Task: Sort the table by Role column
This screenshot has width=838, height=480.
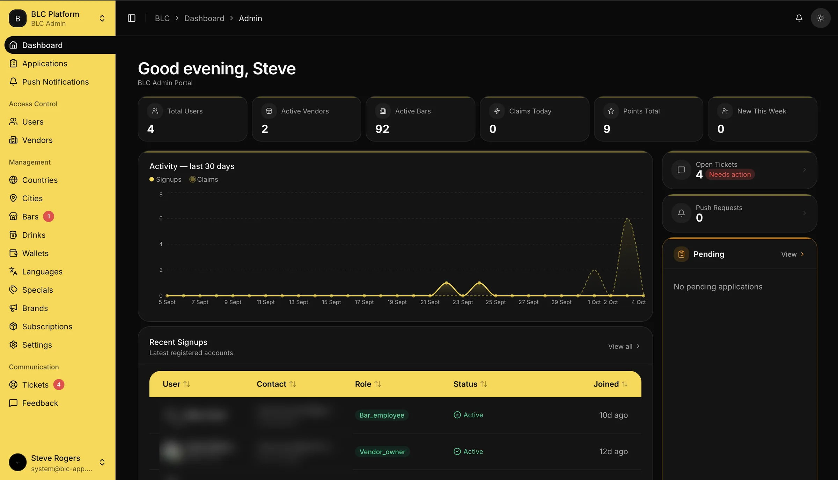Action: 368,384
